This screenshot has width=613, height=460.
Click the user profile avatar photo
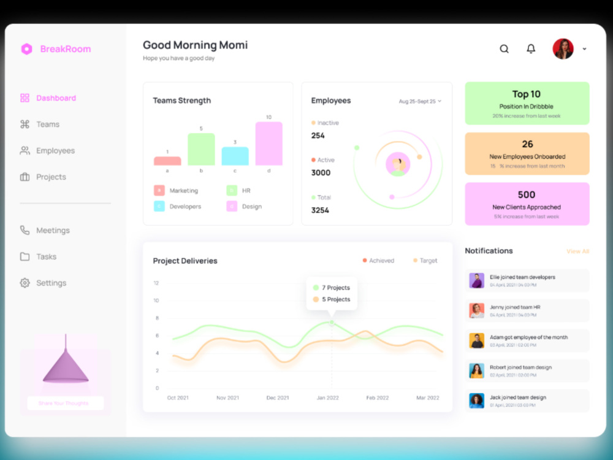(563, 49)
